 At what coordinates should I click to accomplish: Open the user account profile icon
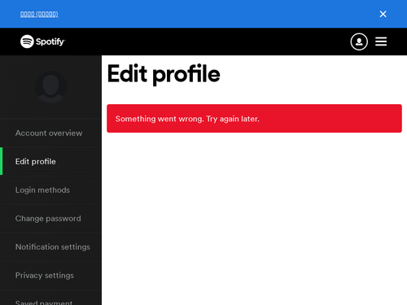pyautogui.click(x=359, y=41)
